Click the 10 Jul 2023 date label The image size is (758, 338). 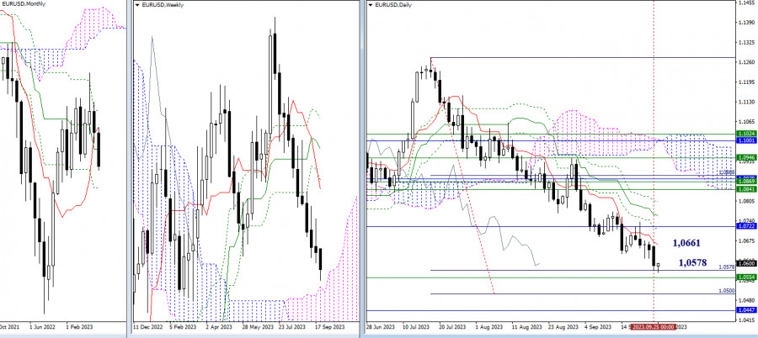tap(414, 327)
